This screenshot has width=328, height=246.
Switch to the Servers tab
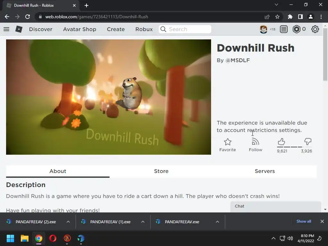265,171
